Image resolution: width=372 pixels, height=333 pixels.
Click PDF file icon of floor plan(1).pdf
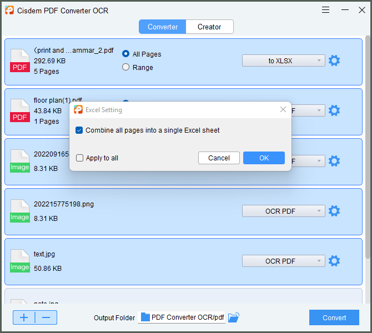(x=20, y=110)
